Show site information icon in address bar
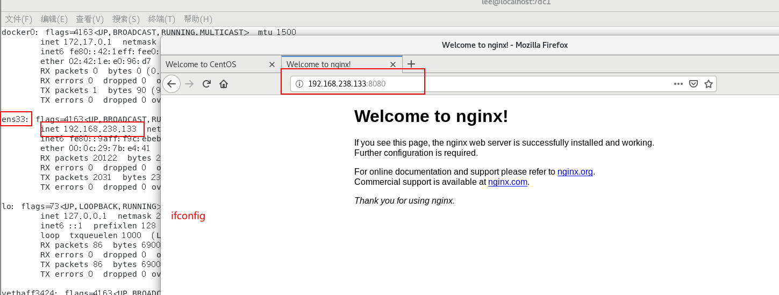 [299, 84]
